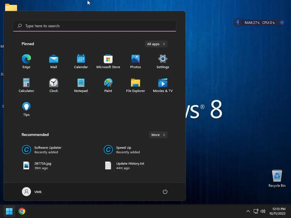Image resolution: width=291 pixels, height=218 pixels.
Task: Show hidden system tray icons
Action: 248,211
